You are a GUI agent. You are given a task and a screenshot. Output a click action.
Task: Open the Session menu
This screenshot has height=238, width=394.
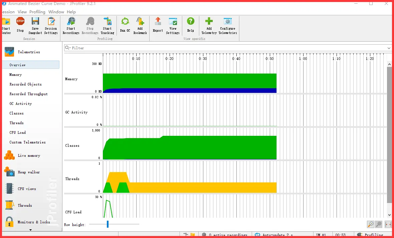[x=8, y=12]
